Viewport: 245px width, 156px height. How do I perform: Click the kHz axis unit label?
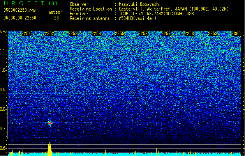pos(4,32)
